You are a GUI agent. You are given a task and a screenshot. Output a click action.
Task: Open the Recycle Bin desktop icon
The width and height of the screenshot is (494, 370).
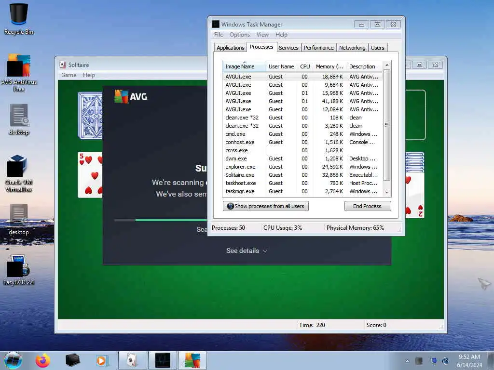click(x=19, y=19)
